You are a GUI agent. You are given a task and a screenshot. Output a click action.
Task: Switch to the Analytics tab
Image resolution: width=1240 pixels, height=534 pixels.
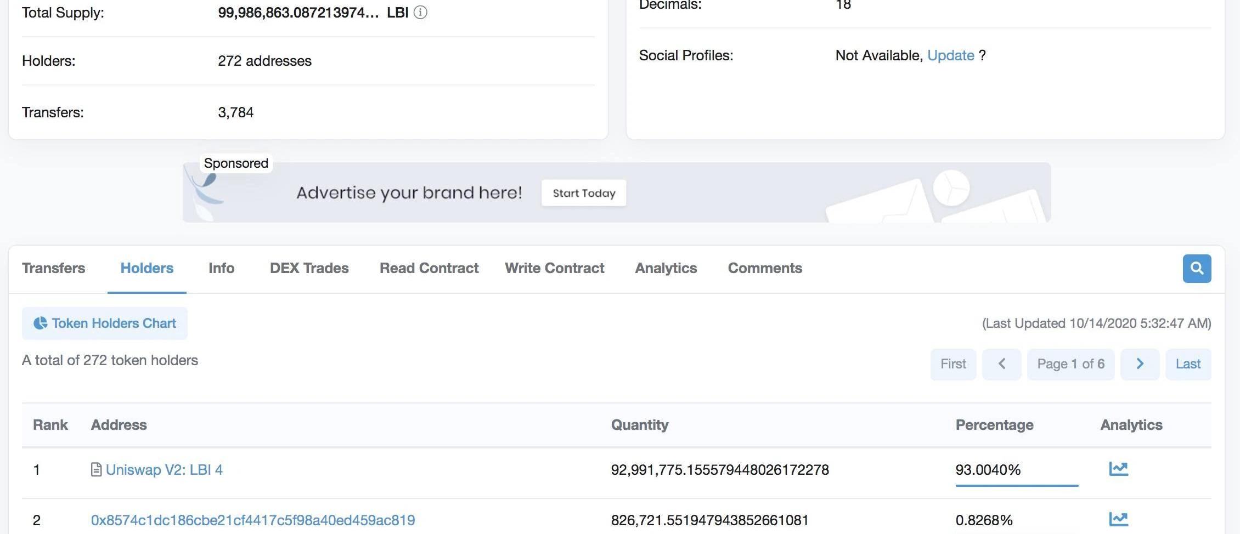(666, 268)
